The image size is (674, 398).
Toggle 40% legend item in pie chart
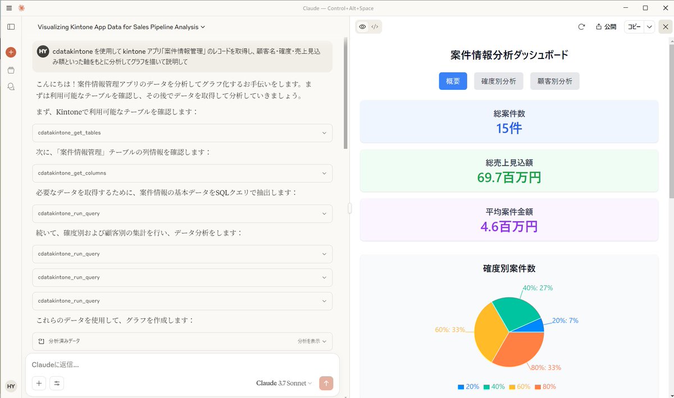click(x=494, y=387)
